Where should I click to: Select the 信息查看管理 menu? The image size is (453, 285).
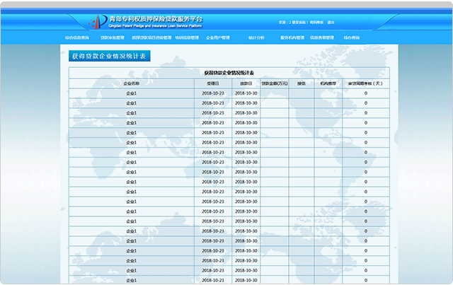(x=322, y=37)
